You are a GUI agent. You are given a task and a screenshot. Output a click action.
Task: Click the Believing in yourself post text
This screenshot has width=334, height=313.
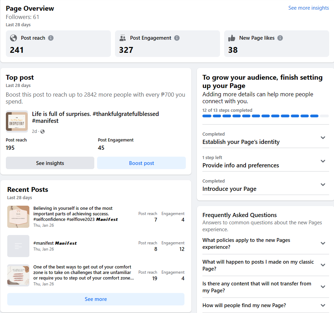(76, 214)
